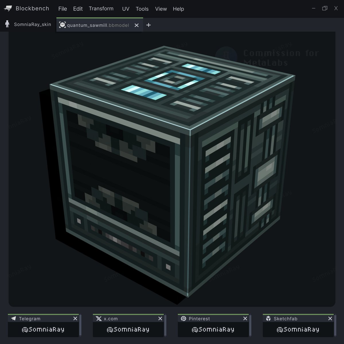
Task: Switch to the SomniaRay_skin tab
Action: pyautogui.click(x=28, y=24)
